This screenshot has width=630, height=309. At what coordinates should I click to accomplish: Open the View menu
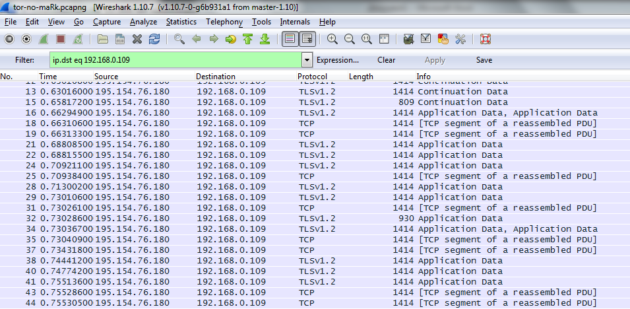pyautogui.click(x=56, y=22)
